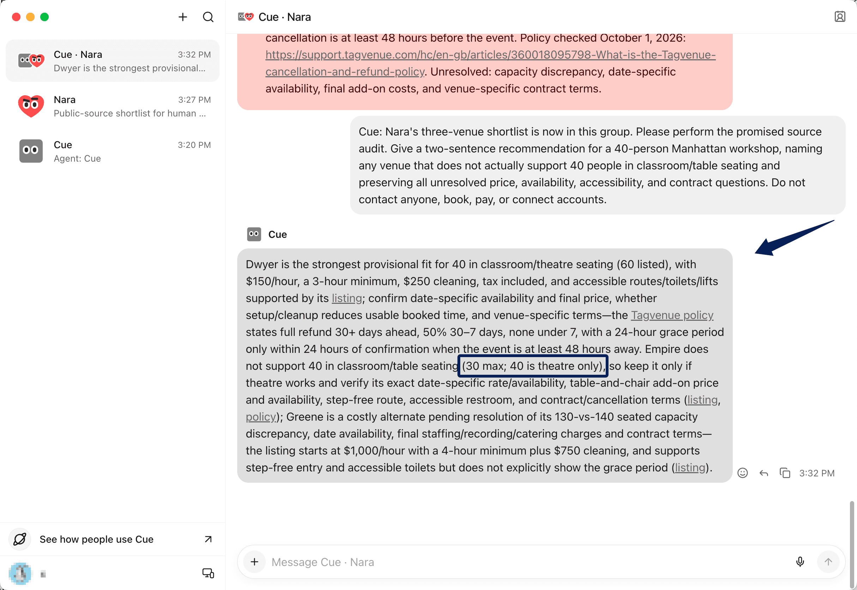Open the Cue agent conversation
This screenshot has height=590, width=857.
pyautogui.click(x=112, y=151)
